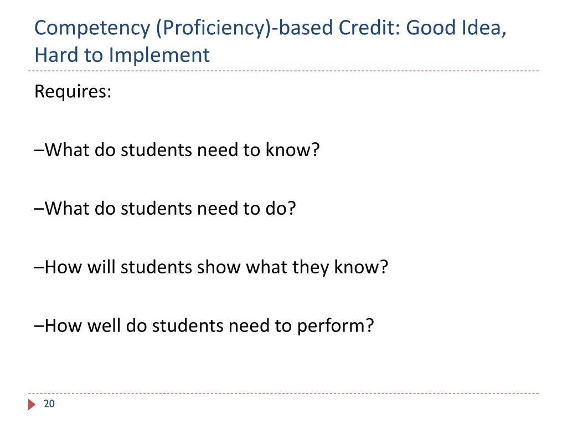Click the dash before 'What do students need to know'
This screenshot has width=567, height=425.
(x=39, y=150)
